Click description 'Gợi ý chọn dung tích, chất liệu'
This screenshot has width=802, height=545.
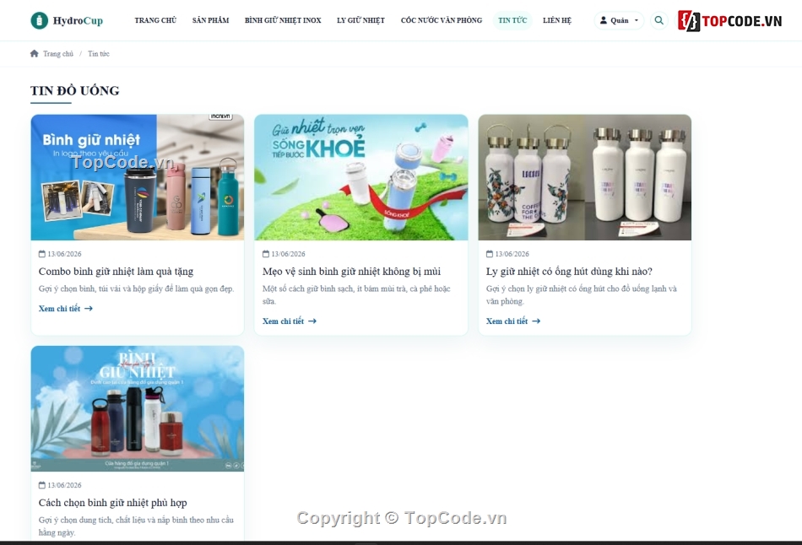click(136, 526)
